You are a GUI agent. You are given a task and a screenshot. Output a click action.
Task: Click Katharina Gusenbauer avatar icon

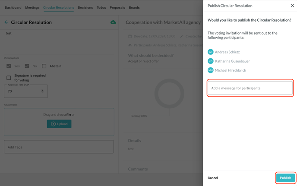[211, 61]
